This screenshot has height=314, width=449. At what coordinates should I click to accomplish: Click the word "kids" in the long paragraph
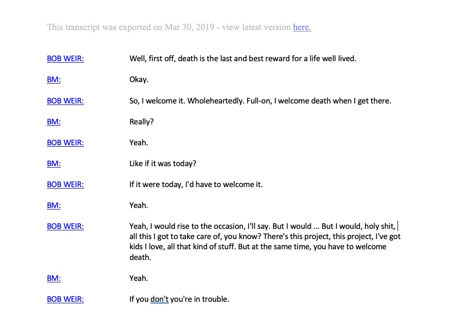point(138,247)
